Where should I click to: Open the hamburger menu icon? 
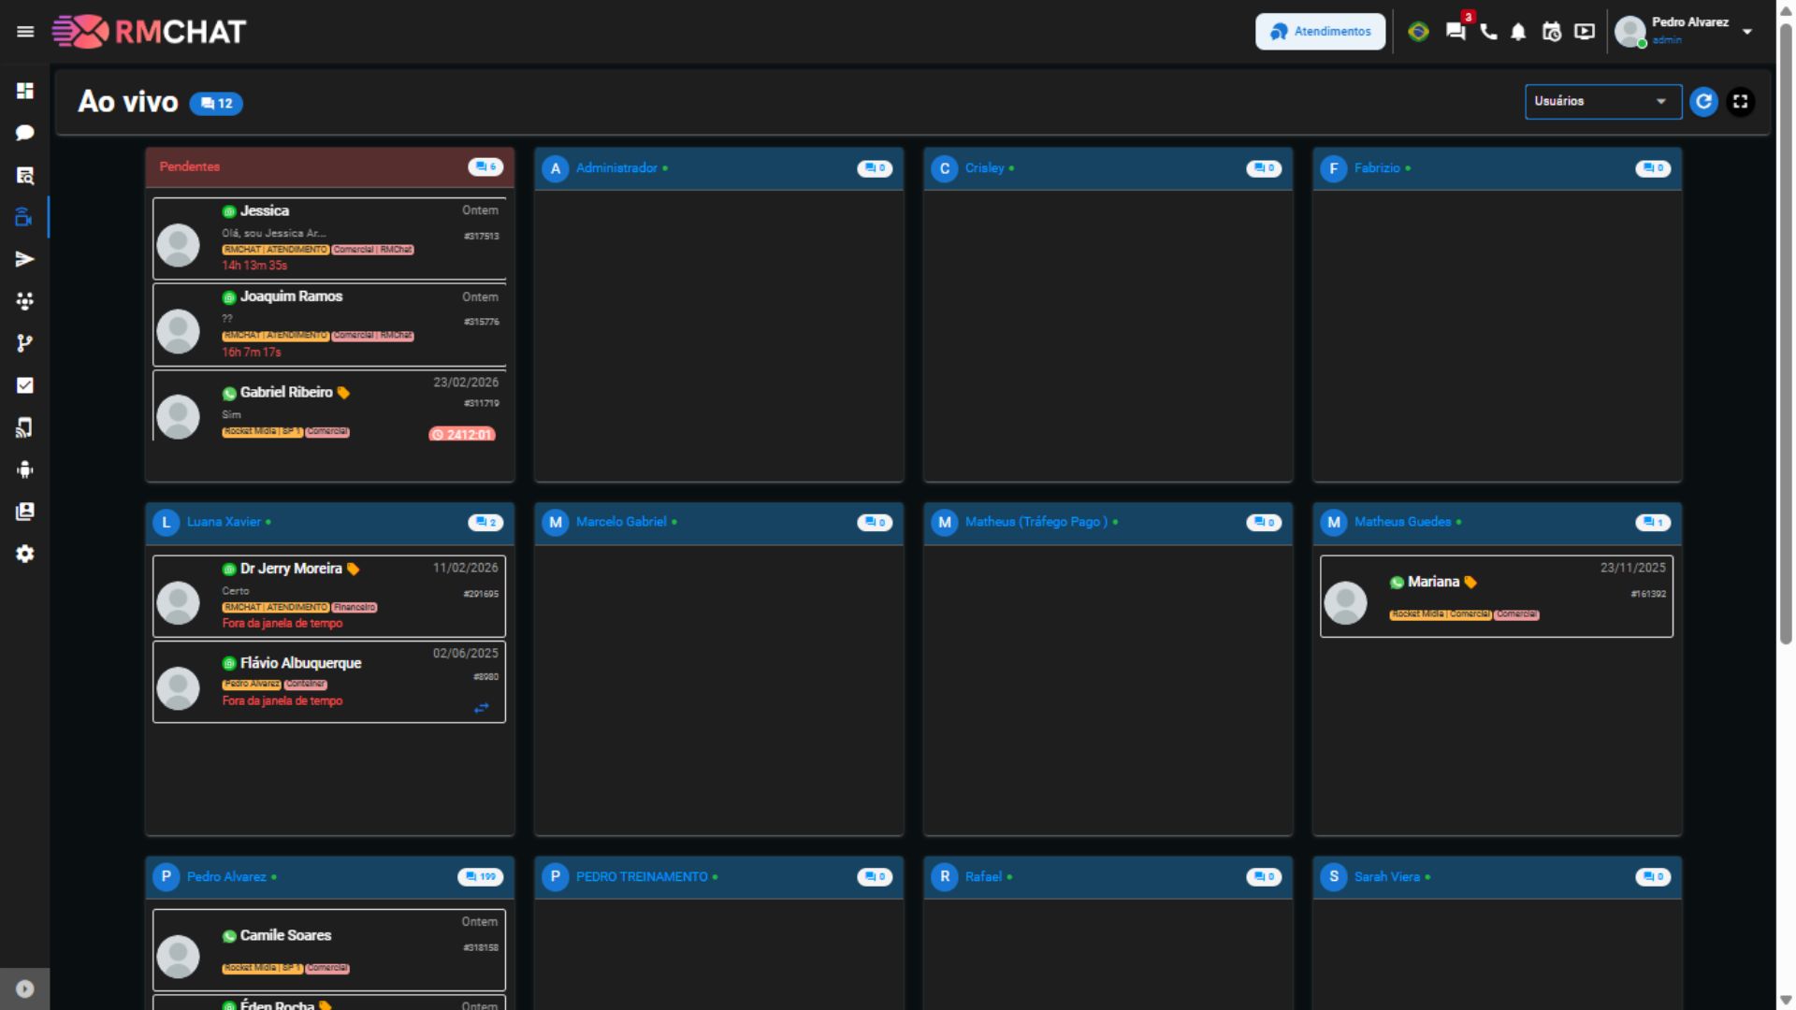tap(25, 32)
